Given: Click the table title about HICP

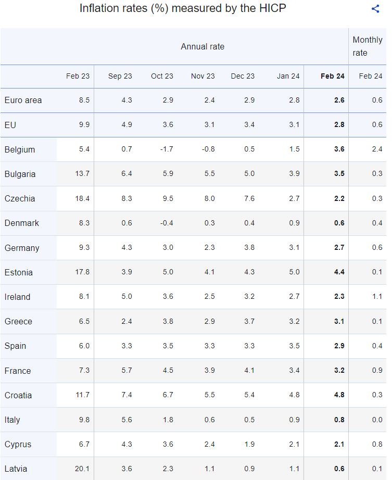Looking at the screenshot, I should [x=183, y=9].
